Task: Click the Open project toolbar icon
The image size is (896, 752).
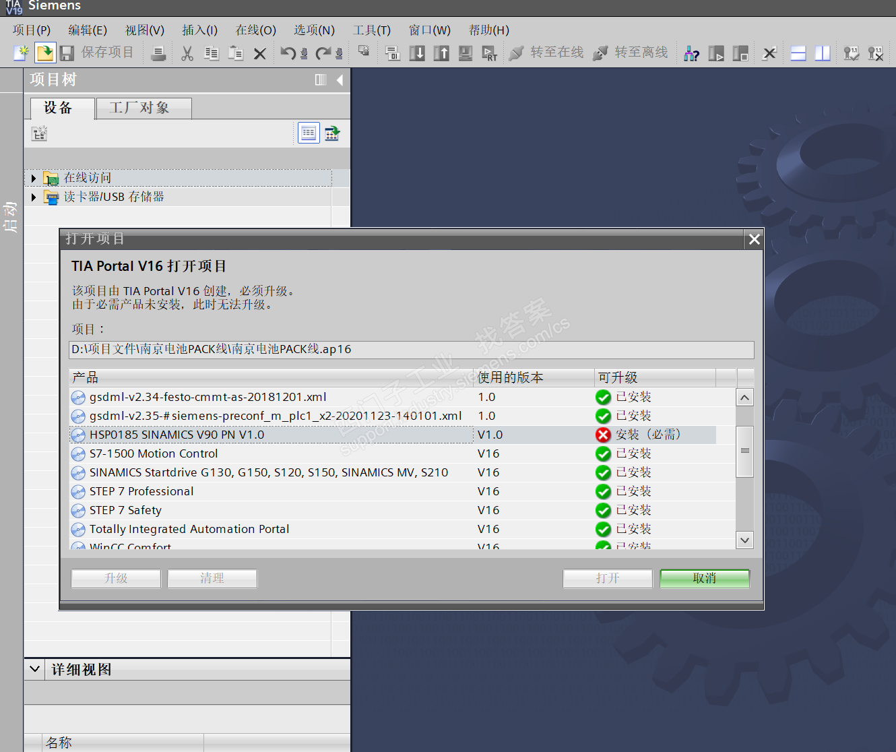Action: click(45, 53)
